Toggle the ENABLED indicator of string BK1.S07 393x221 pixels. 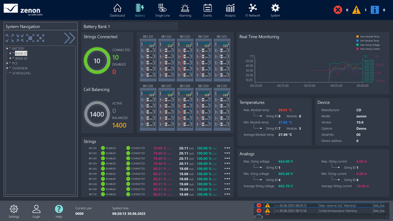pos(103,179)
